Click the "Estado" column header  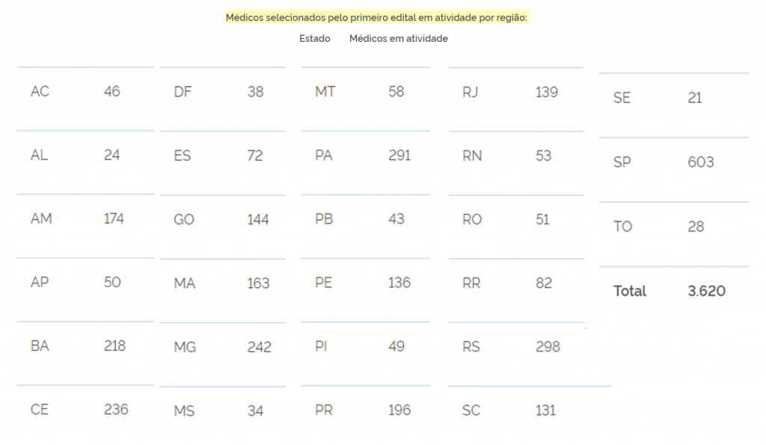[x=315, y=38]
